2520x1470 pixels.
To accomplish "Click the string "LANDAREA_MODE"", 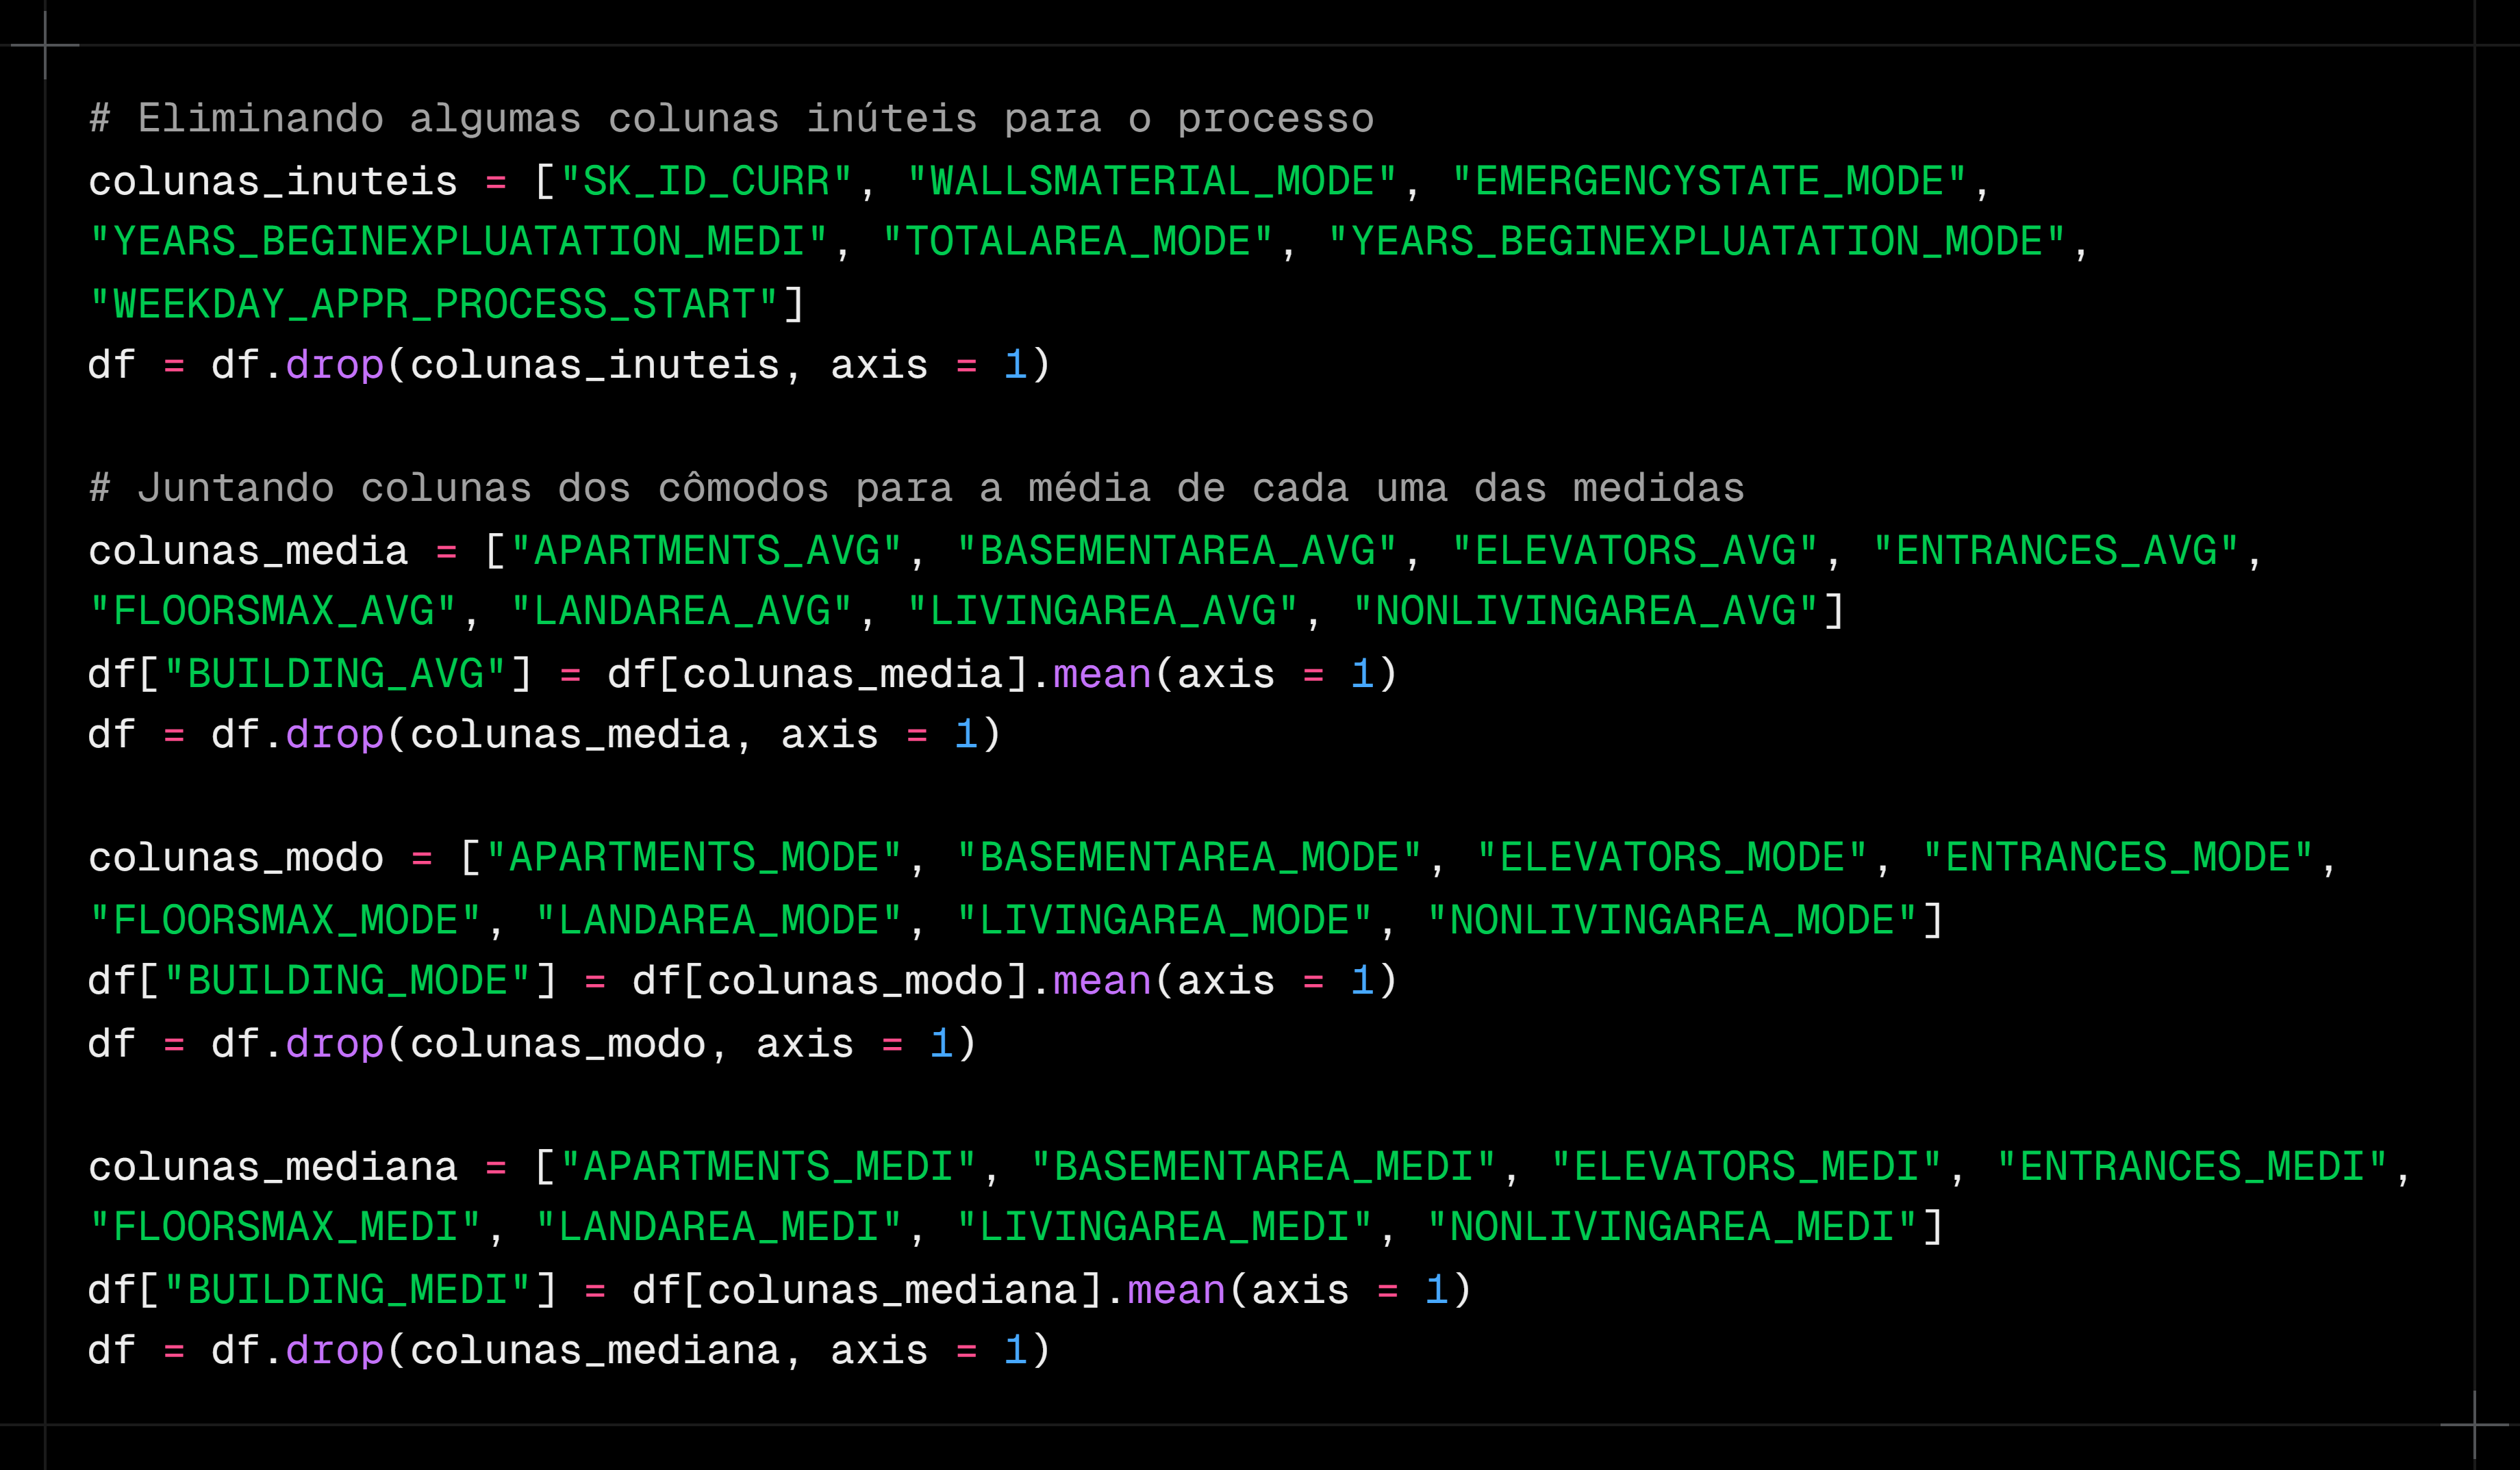I will [719, 920].
